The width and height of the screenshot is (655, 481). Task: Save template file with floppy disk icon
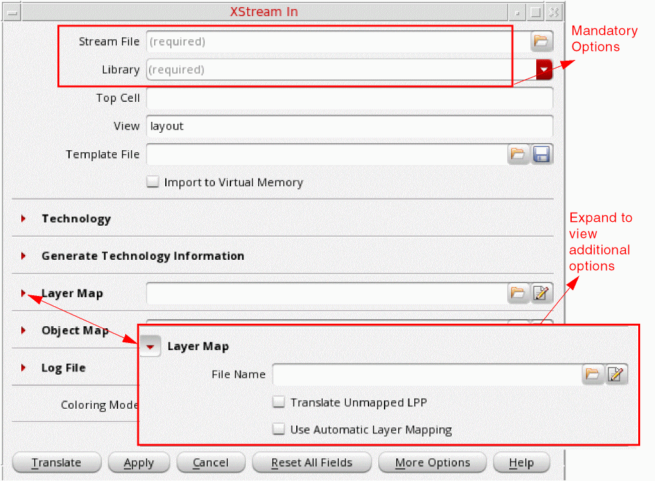(542, 155)
